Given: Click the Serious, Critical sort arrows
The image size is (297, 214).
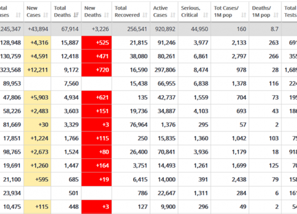Looking at the screenshot, I should (206, 15).
